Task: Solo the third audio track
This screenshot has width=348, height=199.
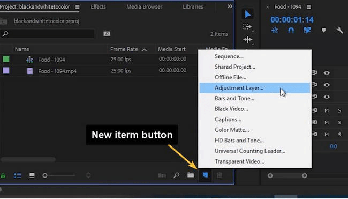Action: [x=339, y=134]
